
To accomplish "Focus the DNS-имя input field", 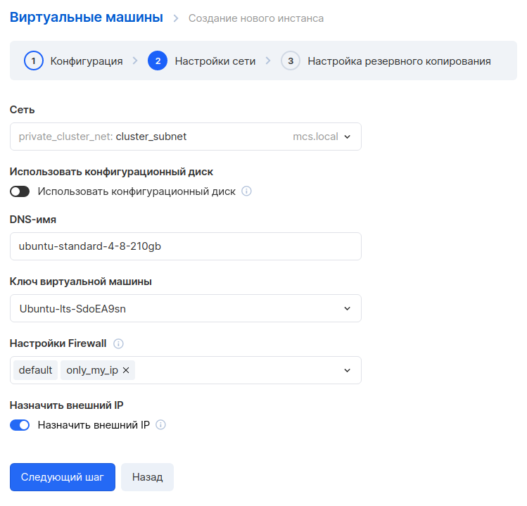I will [x=186, y=246].
